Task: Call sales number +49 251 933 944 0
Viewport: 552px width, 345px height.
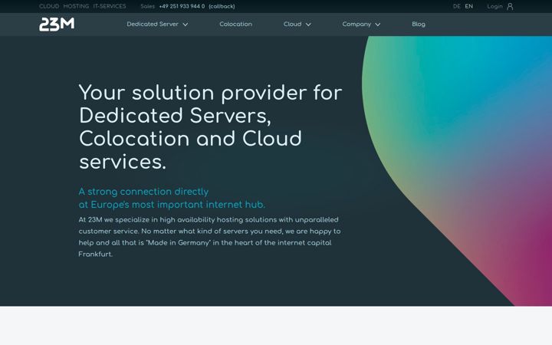Action: tap(182, 6)
